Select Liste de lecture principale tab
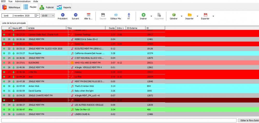Screen dimensions: 259x123 [14, 23]
